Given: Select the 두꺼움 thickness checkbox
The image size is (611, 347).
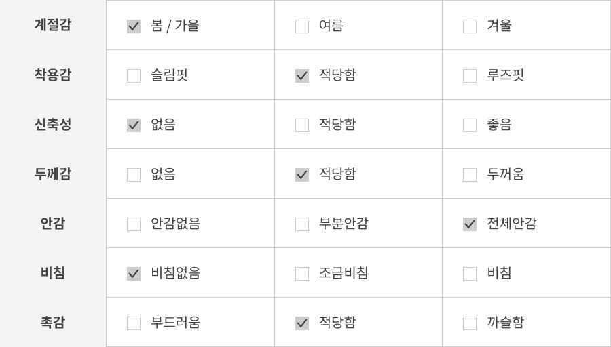Looking at the screenshot, I should point(470,175).
